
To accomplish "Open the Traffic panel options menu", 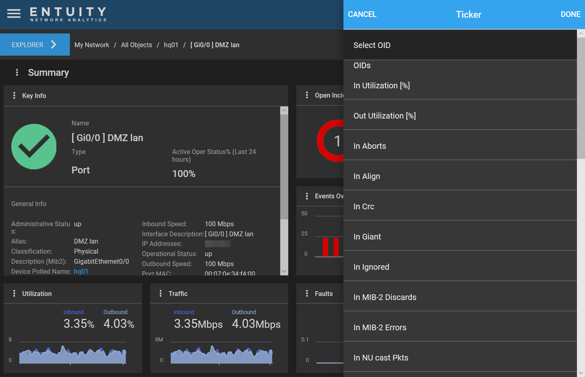I will 161,294.
